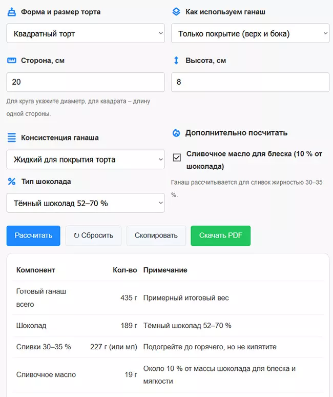Click the ruler icon beside Сторона, см
Viewport: 333px width, 397px height.
12,61
